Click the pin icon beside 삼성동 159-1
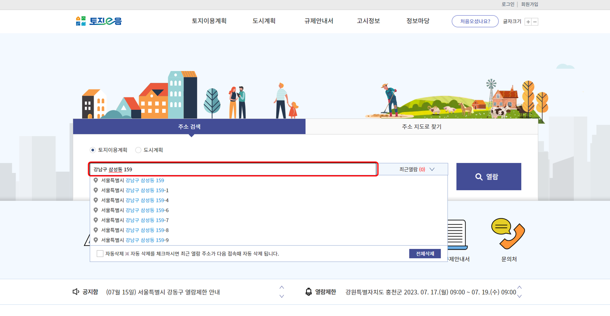 click(x=96, y=190)
